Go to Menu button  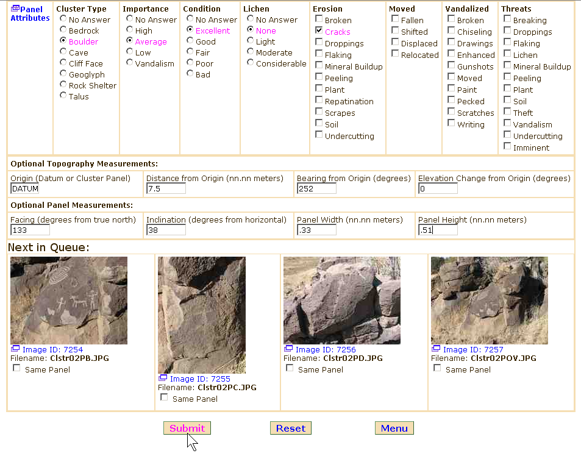pyautogui.click(x=394, y=429)
